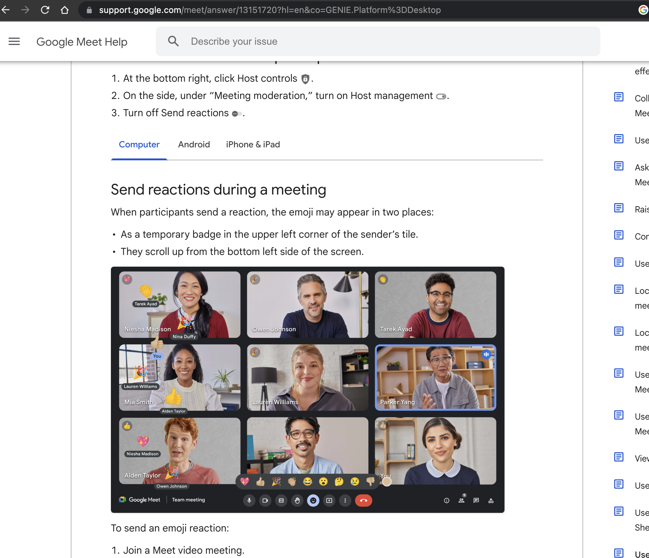Click the Host management toggle icon
This screenshot has height=558, width=649.
(441, 96)
